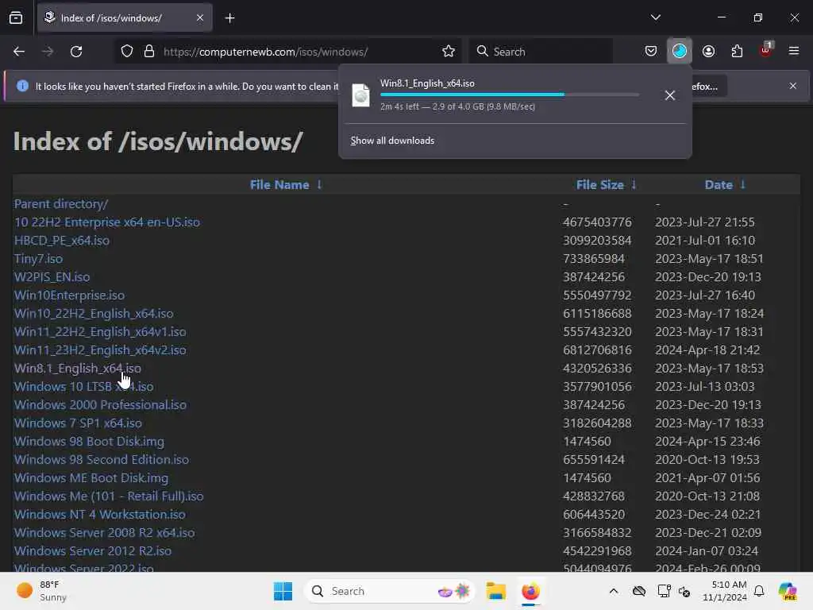Download 10 22H2 Enterprise x64 en-US.iso

[107, 222]
